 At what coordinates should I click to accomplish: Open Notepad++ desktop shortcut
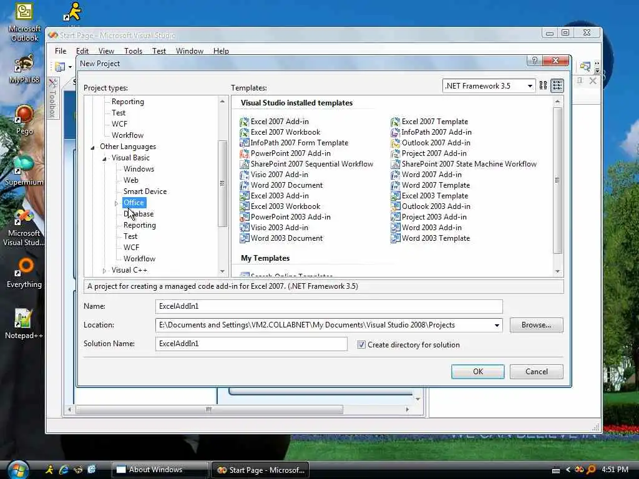24,324
